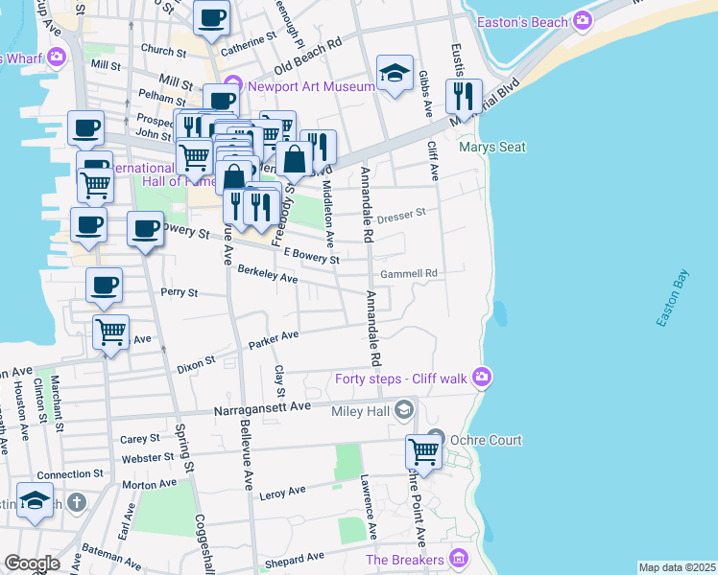Open the Forty steps - Cliff walk label
The image size is (718, 575).
coord(401,379)
